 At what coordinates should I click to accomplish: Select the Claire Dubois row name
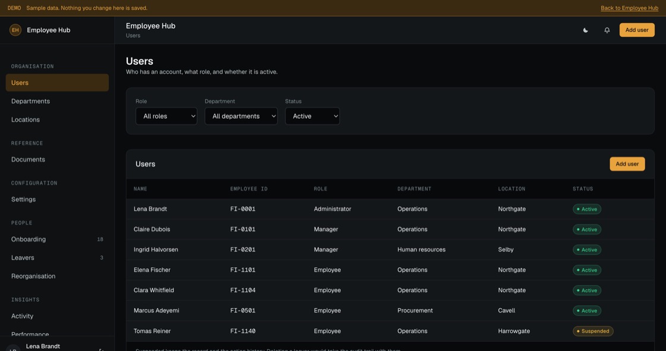(152, 229)
